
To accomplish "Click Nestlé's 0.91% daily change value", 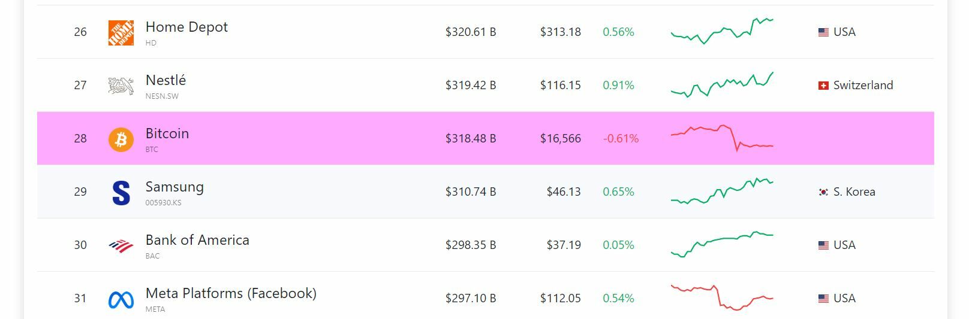I will coord(618,86).
